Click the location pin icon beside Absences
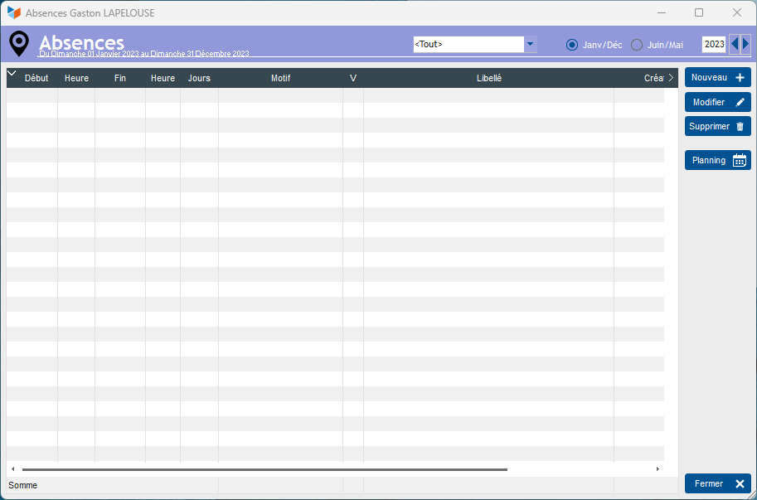The image size is (757, 500). pyautogui.click(x=19, y=44)
